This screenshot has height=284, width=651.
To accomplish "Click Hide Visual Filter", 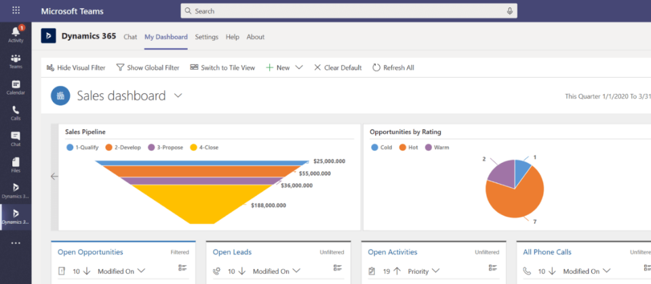I will [76, 68].
